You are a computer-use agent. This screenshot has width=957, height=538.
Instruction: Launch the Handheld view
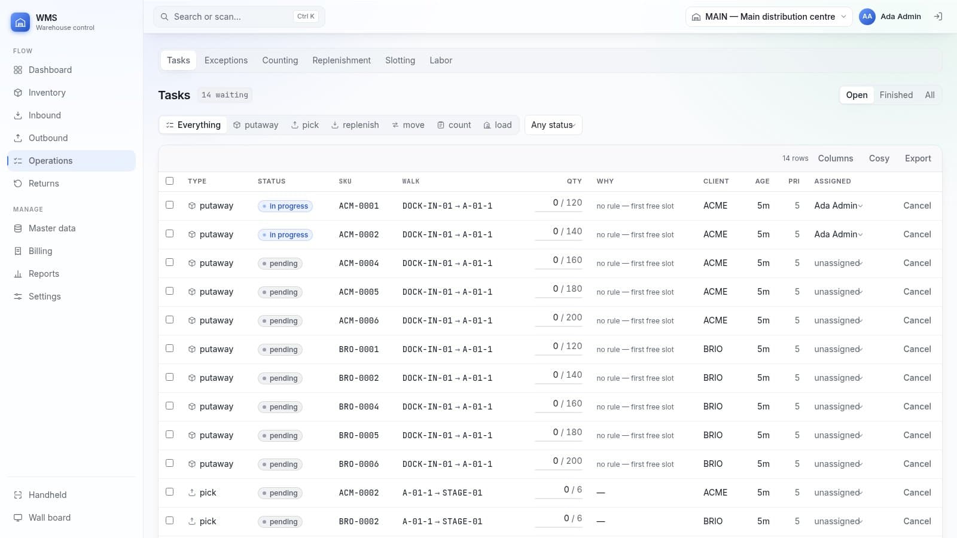coord(71,495)
